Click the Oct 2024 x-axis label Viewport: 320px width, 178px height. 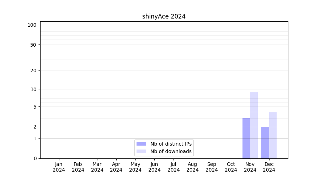231,167
